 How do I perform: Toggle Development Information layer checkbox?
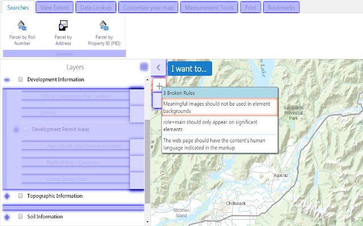pyautogui.click(x=20, y=79)
